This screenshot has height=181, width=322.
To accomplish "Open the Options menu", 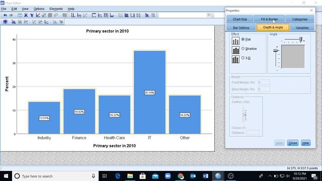I will tap(39, 9).
